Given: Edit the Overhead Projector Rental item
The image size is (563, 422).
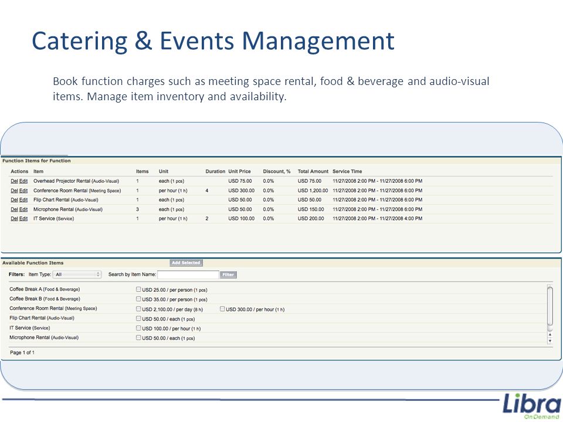Looking at the screenshot, I should 23,181.
